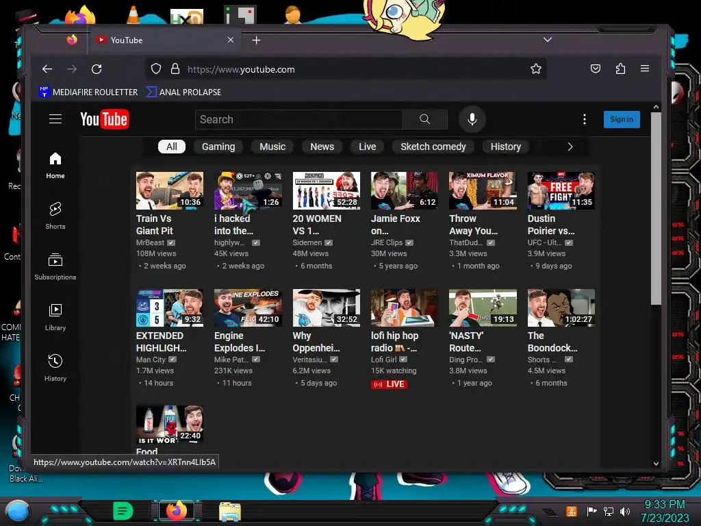The width and height of the screenshot is (701, 526).
Task: Show more category chips with right arrow
Action: point(570,147)
